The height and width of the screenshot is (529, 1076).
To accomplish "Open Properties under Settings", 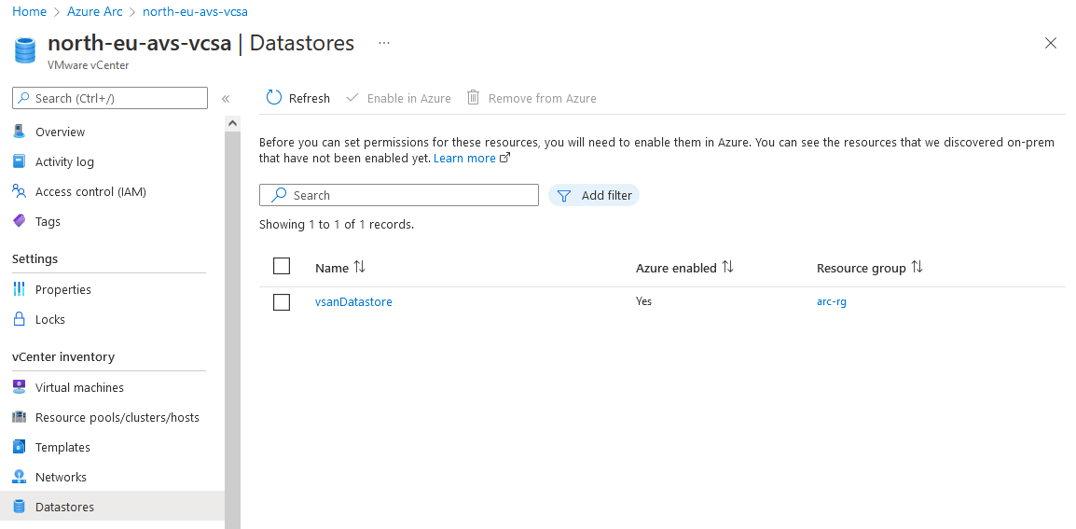I will (63, 290).
